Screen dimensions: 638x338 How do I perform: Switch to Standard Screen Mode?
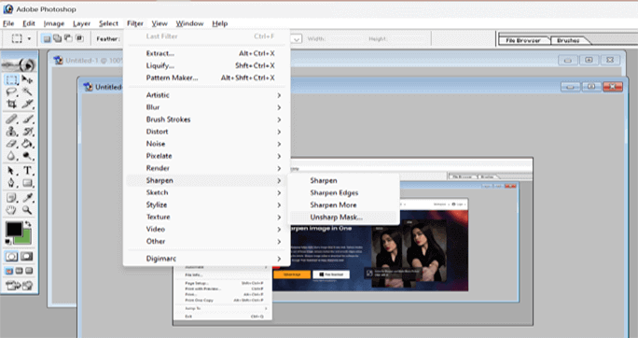pyautogui.click(x=9, y=271)
